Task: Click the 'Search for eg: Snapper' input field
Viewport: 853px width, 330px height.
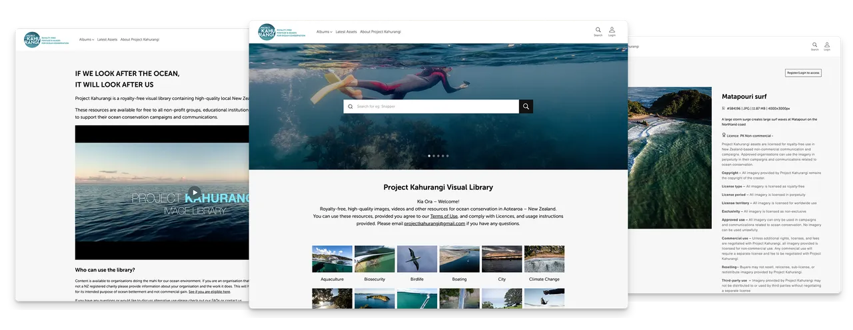Action: pyautogui.click(x=431, y=107)
